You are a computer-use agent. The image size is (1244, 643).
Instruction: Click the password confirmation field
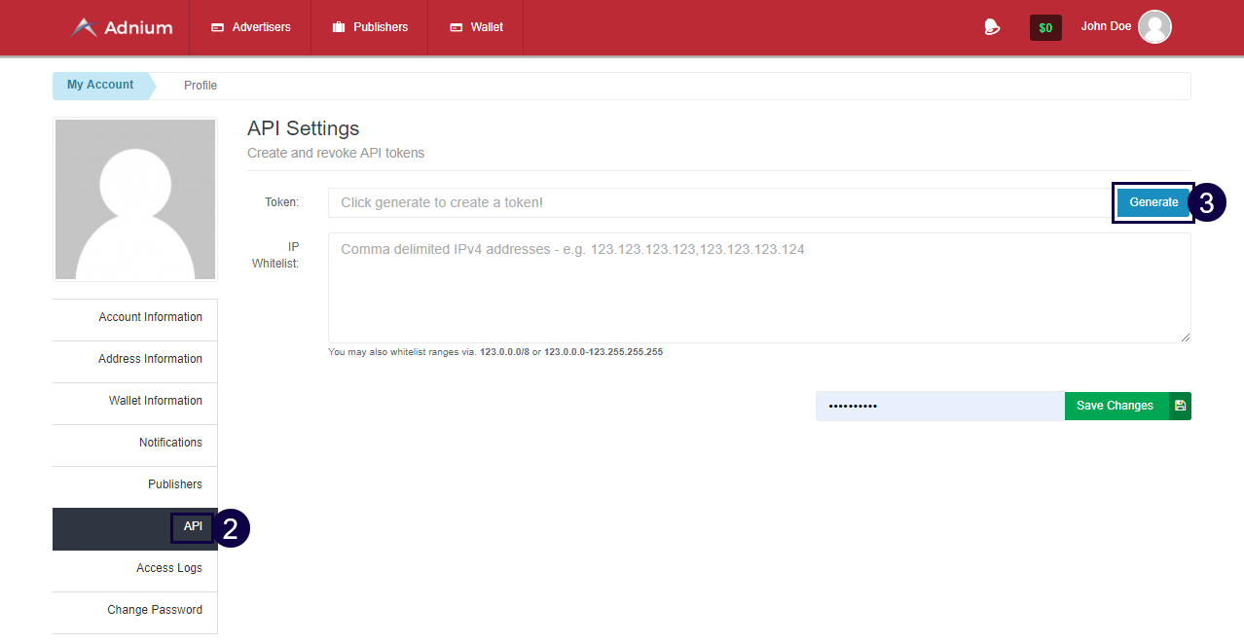[x=939, y=406]
